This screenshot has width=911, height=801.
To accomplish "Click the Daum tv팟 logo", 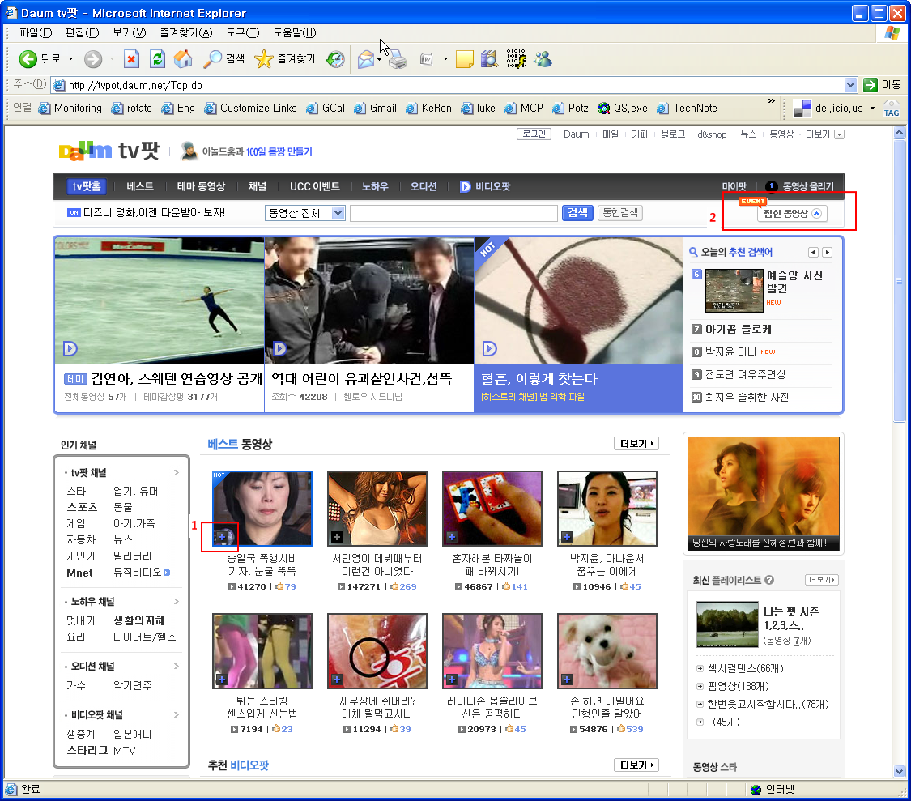I will 109,151.
